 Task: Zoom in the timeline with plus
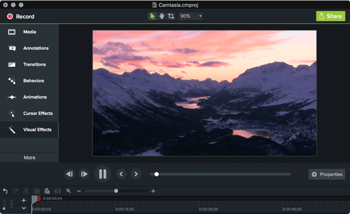pyautogui.click(x=153, y=191)
